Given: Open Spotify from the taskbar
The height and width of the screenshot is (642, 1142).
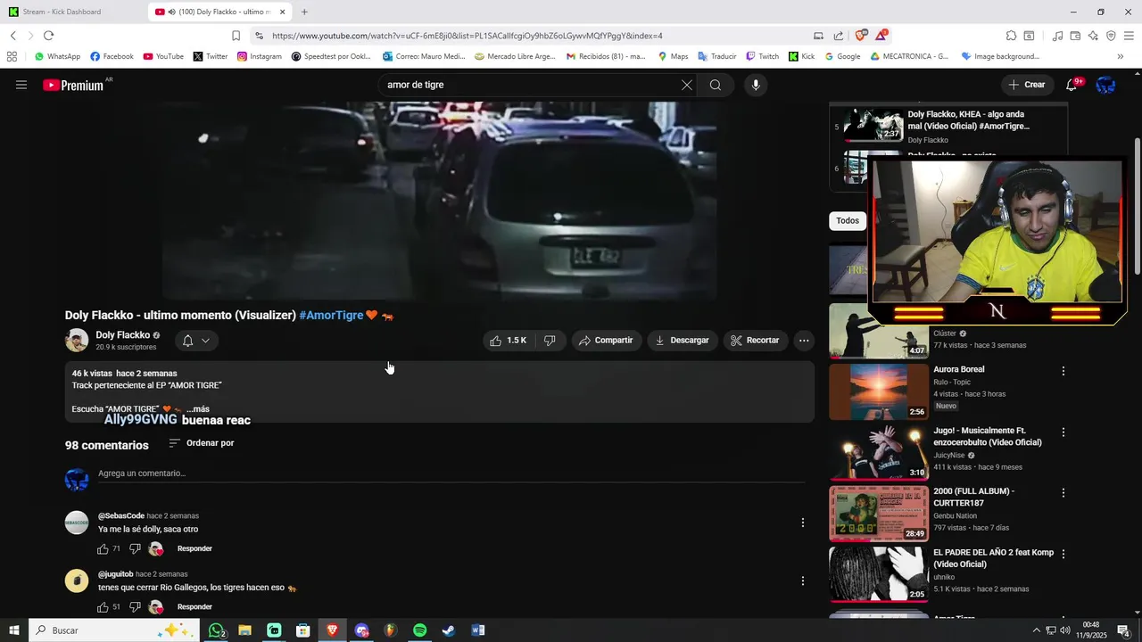Looking at the screenshot, I should pyautogui.click(x=419, y=630).
